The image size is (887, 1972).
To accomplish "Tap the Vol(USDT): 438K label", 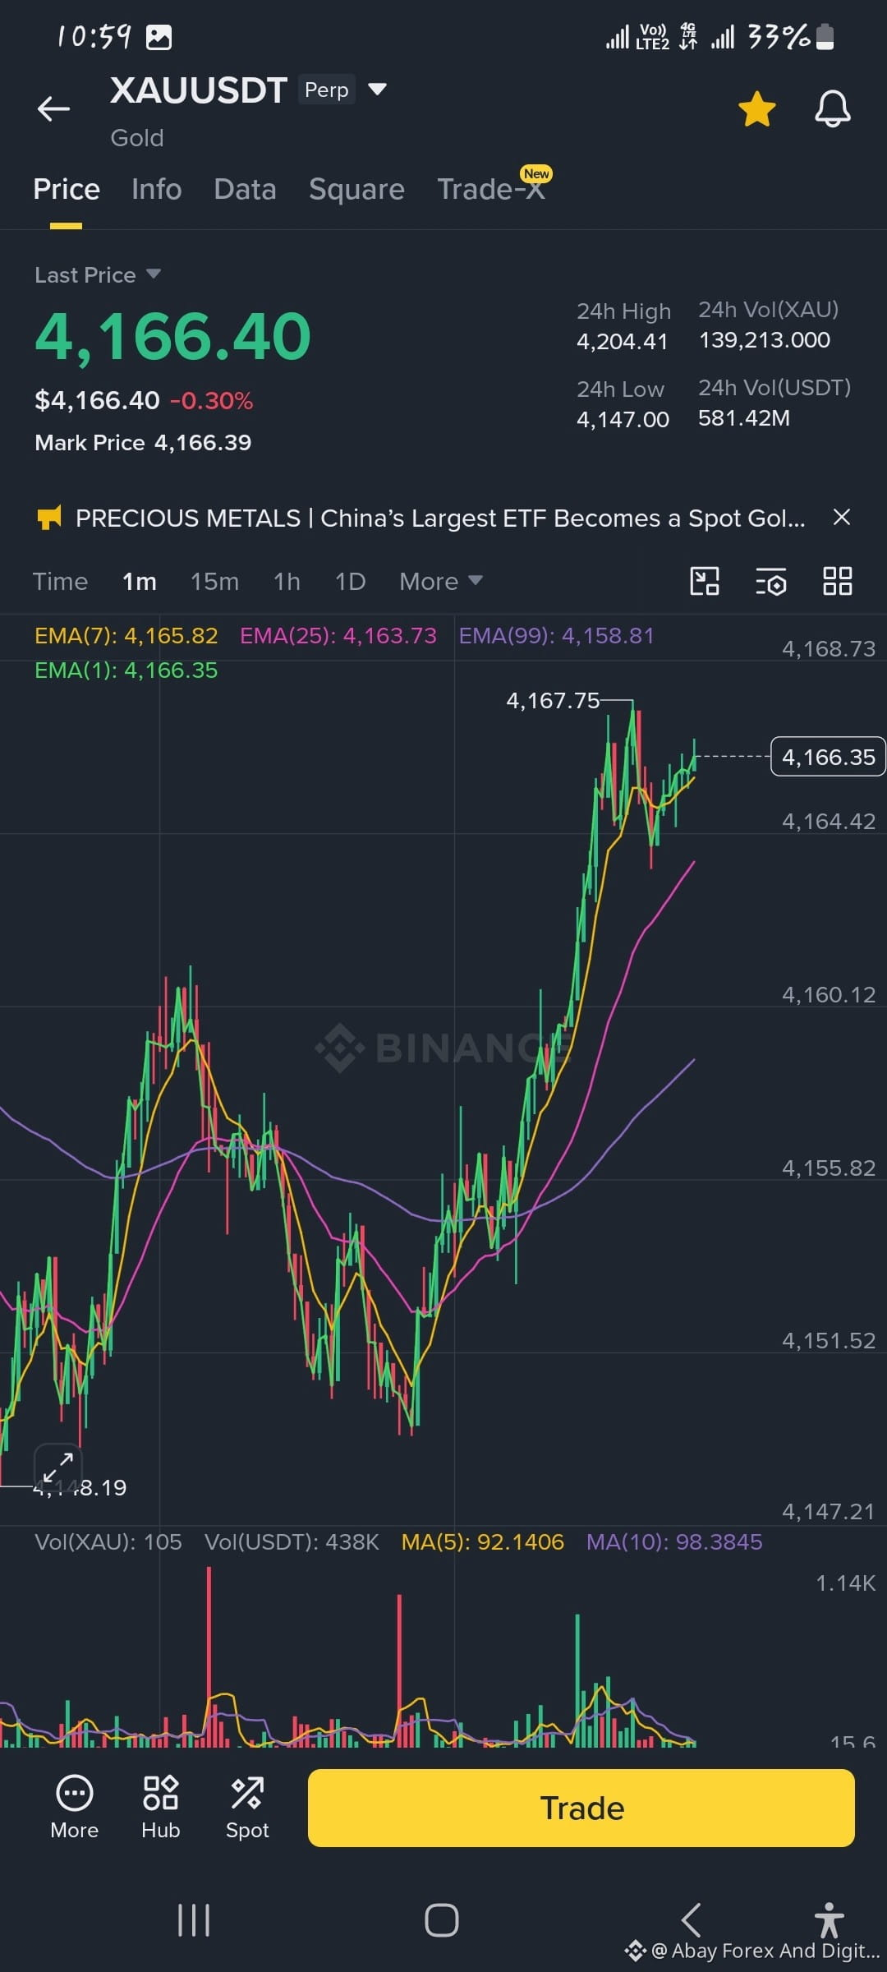I will (292, 1541).
